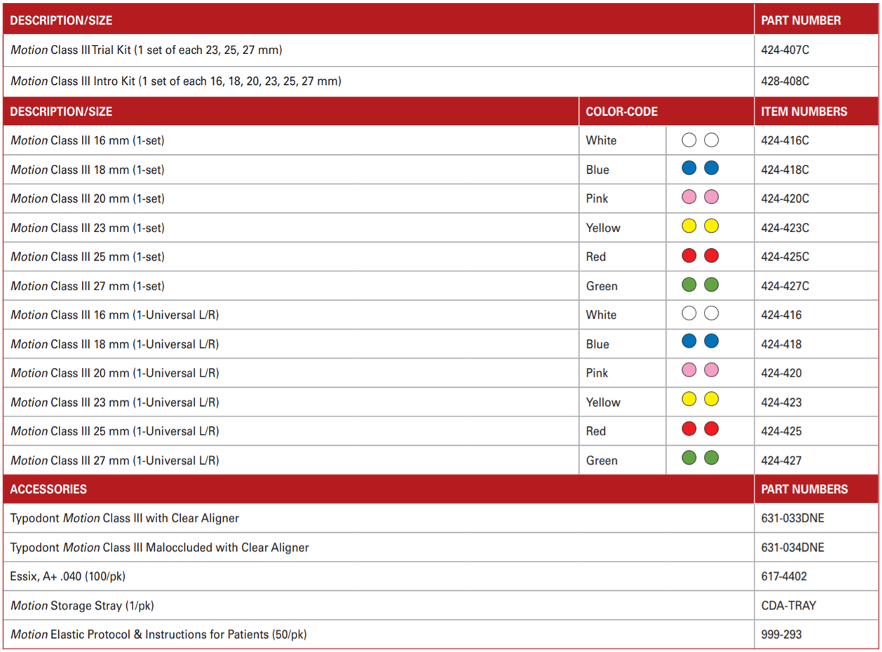Select the Motion Class III Intro Kit description
Viewport: 882px width, 652px height.
[176, 81]
